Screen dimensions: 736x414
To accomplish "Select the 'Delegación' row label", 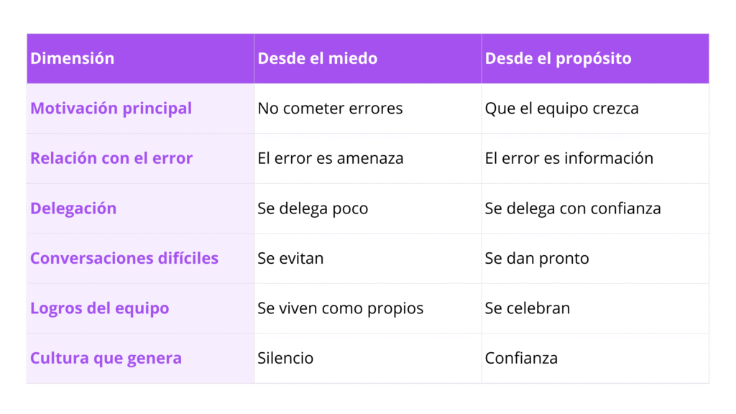I will click(73, 208).
